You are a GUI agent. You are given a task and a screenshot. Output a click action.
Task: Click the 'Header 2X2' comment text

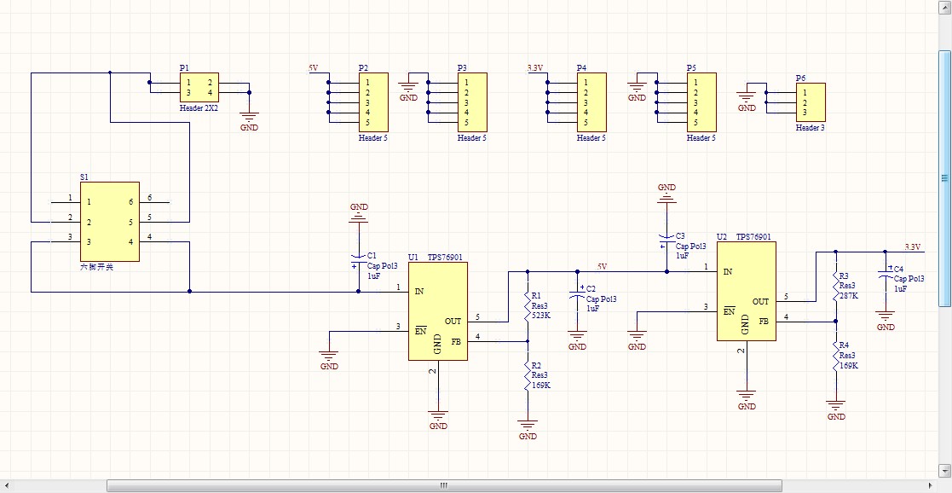coord(199,108)
